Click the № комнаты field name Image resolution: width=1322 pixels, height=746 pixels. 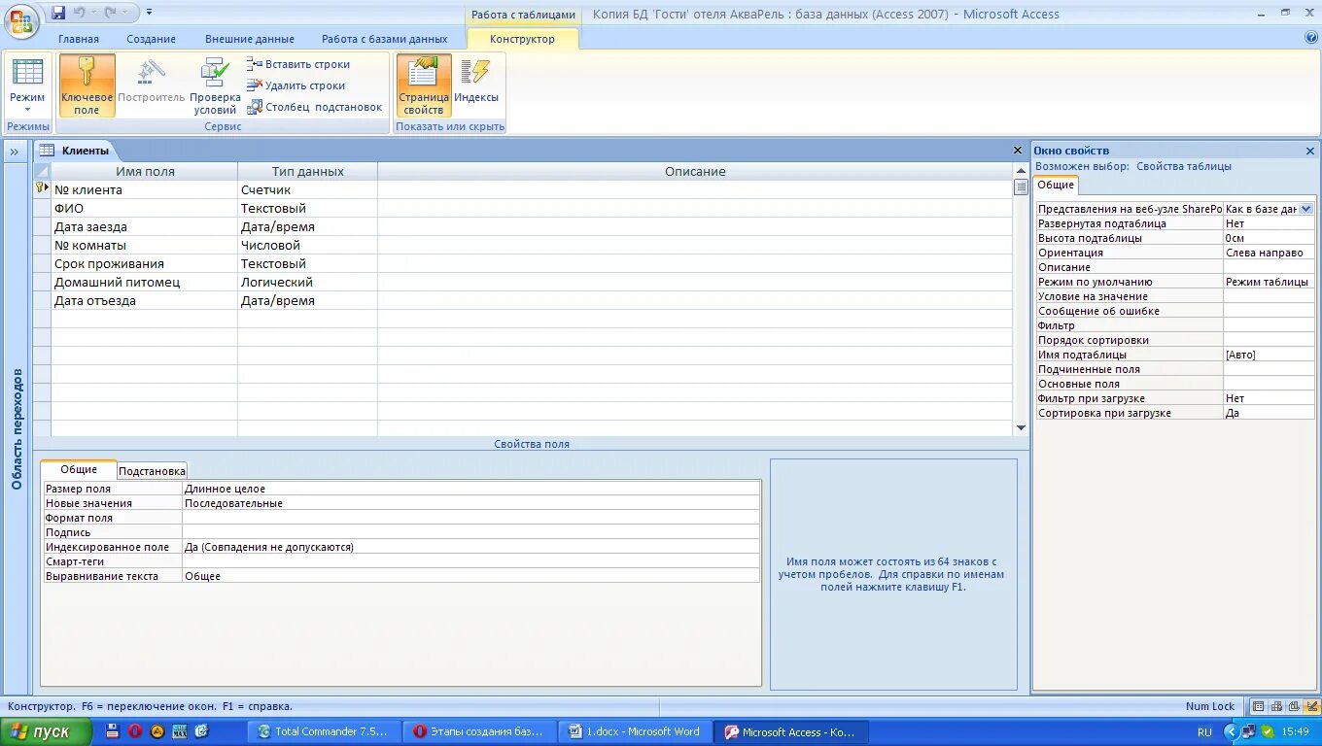[144, 245]
